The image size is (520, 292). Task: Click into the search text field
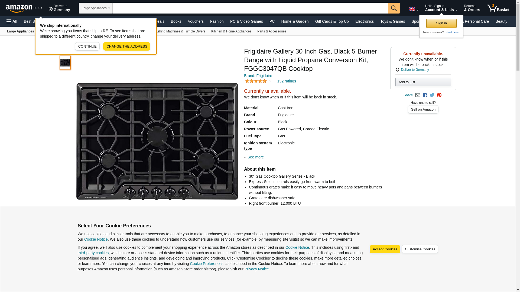pos(250,8)
